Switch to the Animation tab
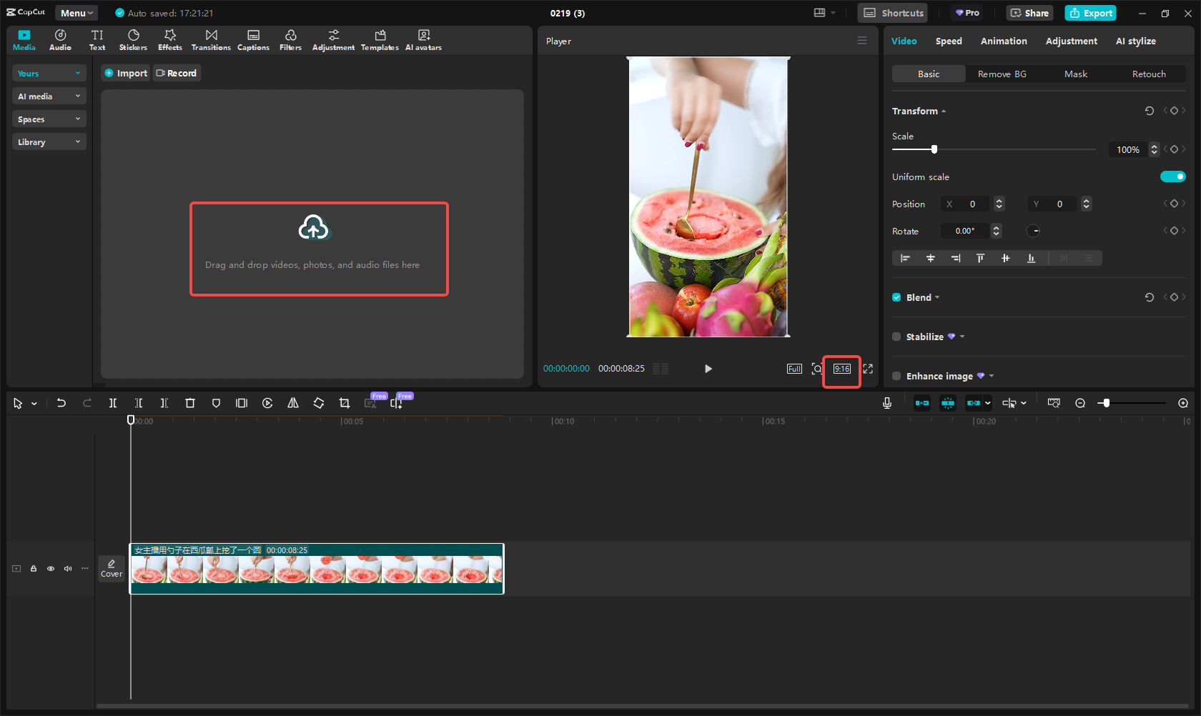This screenshot has width=1201, height=716. pos(1003,41)
